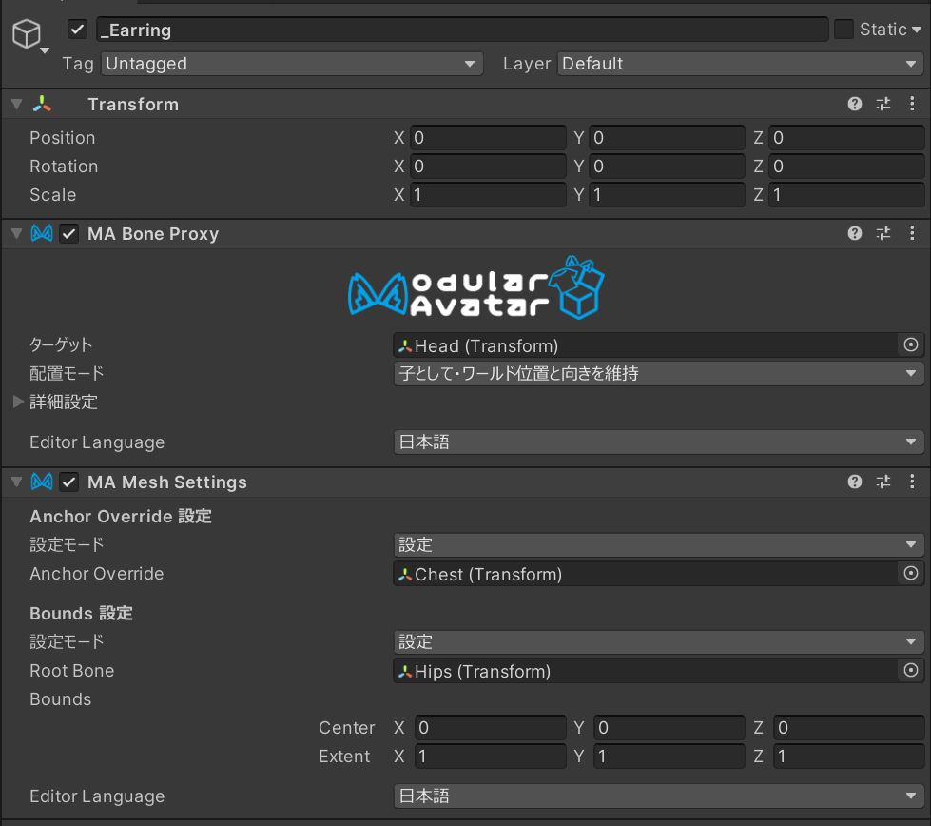
Task: Expand the 詳細設定 foldout
Action: [15, 402]
